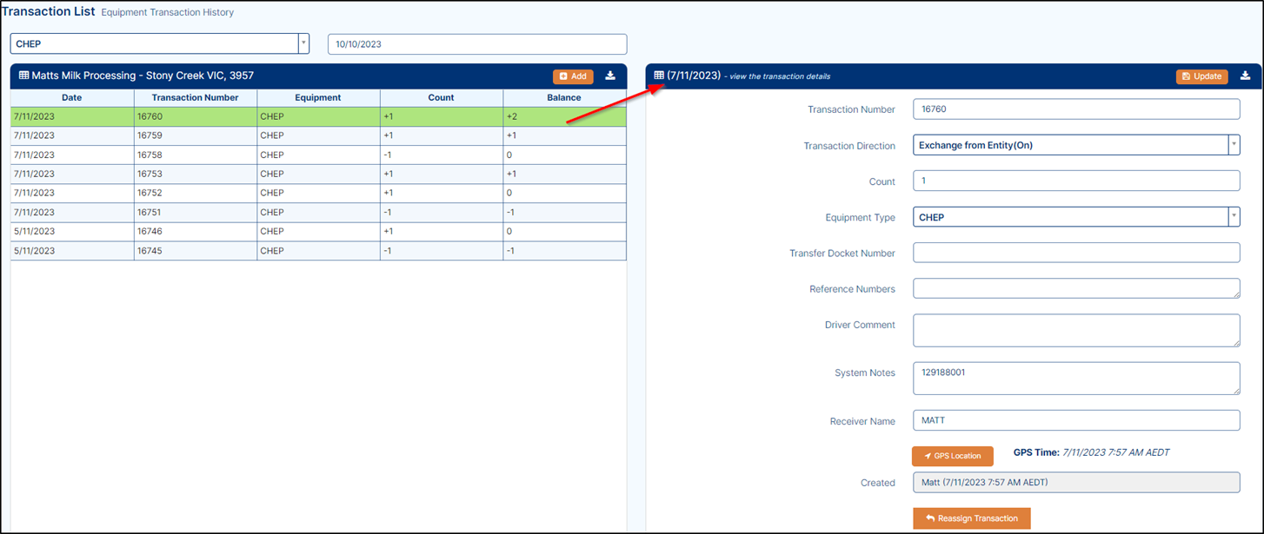Click the Driver Comment text area
Viewport: 1264px width, 534px height.
(x=1076, y=331)
